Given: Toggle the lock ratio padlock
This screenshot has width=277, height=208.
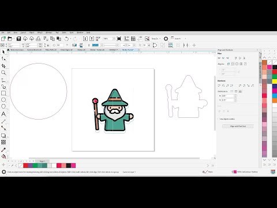Looking at the screenshot, I should click(48, 45).
